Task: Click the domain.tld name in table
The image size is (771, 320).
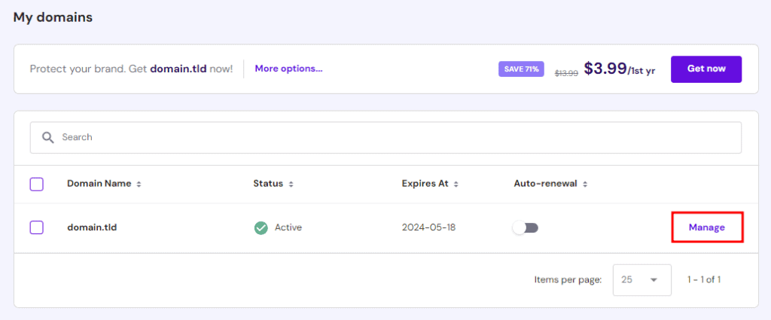Action: coord(92,227)
